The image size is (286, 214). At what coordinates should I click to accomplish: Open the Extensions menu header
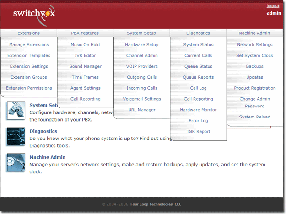coord(29,33)
